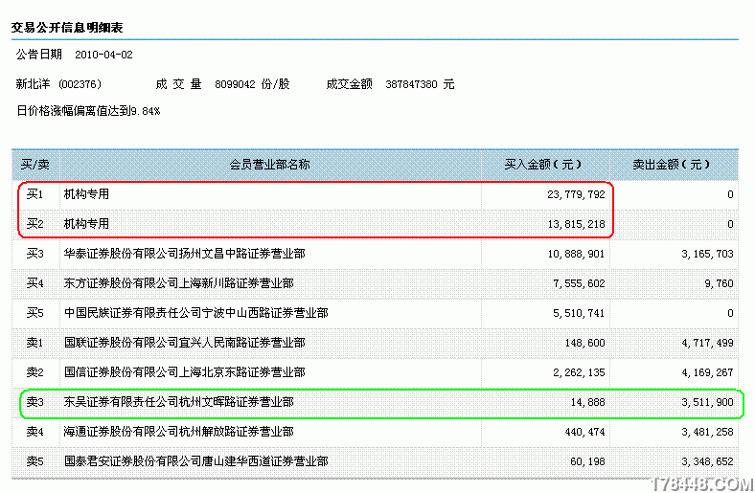Click buy amount 2,262,135
This screenshot has height=493, width=755.
tap(579, 372)
